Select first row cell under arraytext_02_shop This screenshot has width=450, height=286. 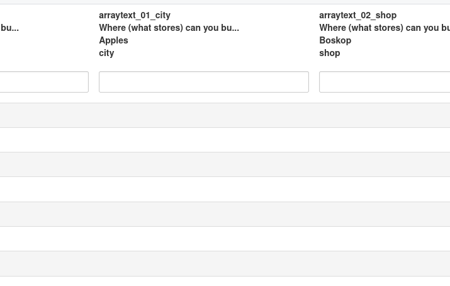click(384, 115)
